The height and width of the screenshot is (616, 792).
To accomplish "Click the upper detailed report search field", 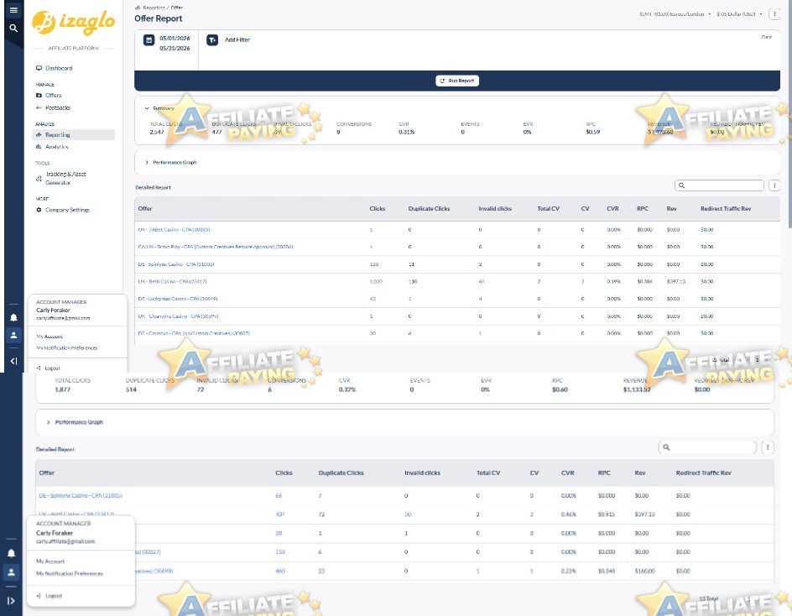I will (x=719, y=185).
